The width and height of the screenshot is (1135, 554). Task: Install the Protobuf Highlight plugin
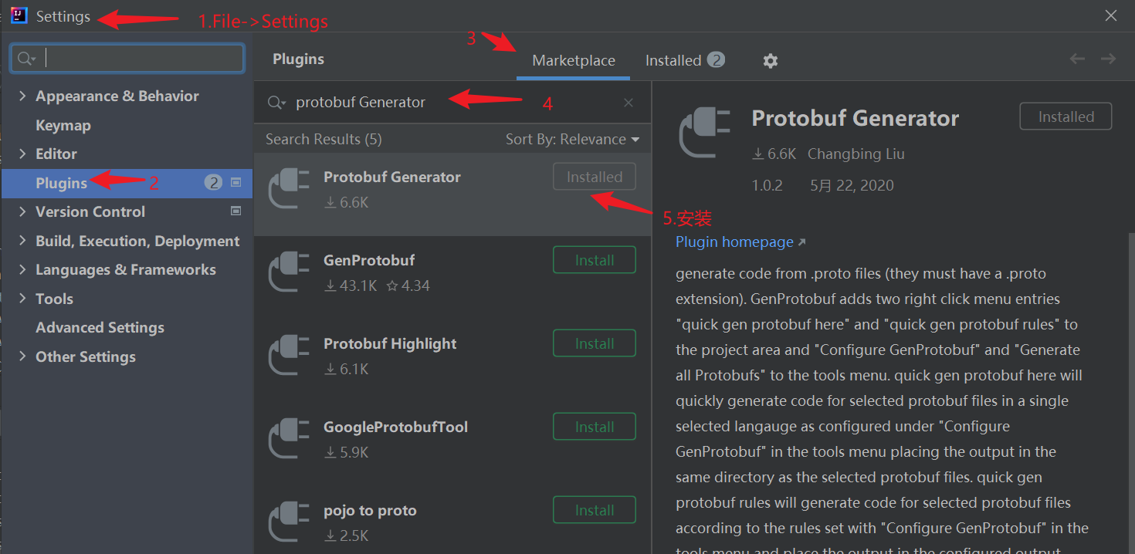click(x=594, y=343)
